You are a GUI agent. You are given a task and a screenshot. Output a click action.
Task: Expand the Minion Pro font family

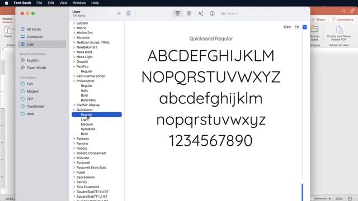click(74, 33)
